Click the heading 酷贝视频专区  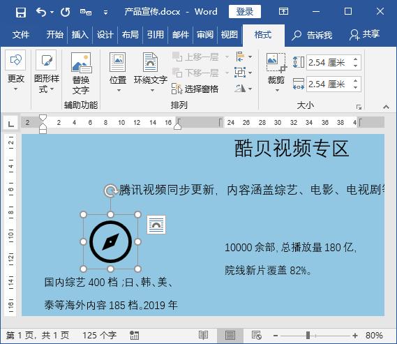[x=292, y=149]
